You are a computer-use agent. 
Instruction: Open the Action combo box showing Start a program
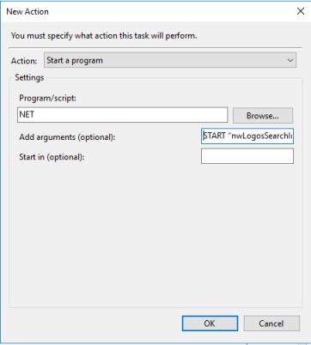click(170, 60)
